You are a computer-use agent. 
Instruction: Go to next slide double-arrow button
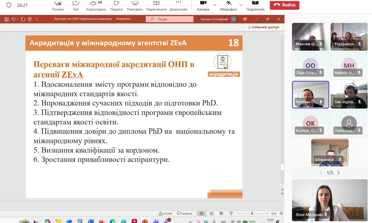(282, 194)
